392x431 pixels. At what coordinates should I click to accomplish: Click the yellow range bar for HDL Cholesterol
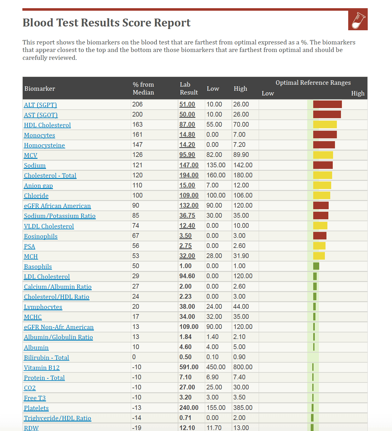(325, 124)
